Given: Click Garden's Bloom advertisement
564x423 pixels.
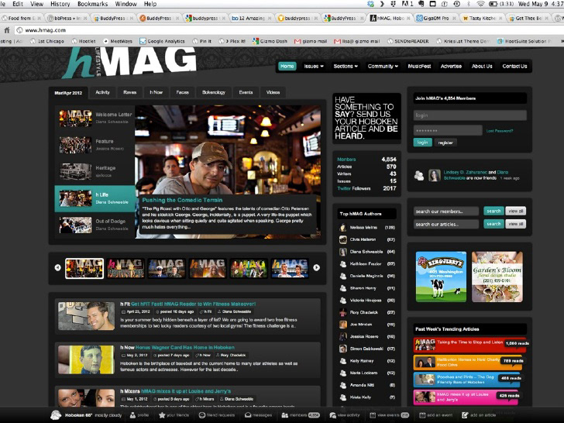Looking at the screenshot, I should (x=497, y=277).
